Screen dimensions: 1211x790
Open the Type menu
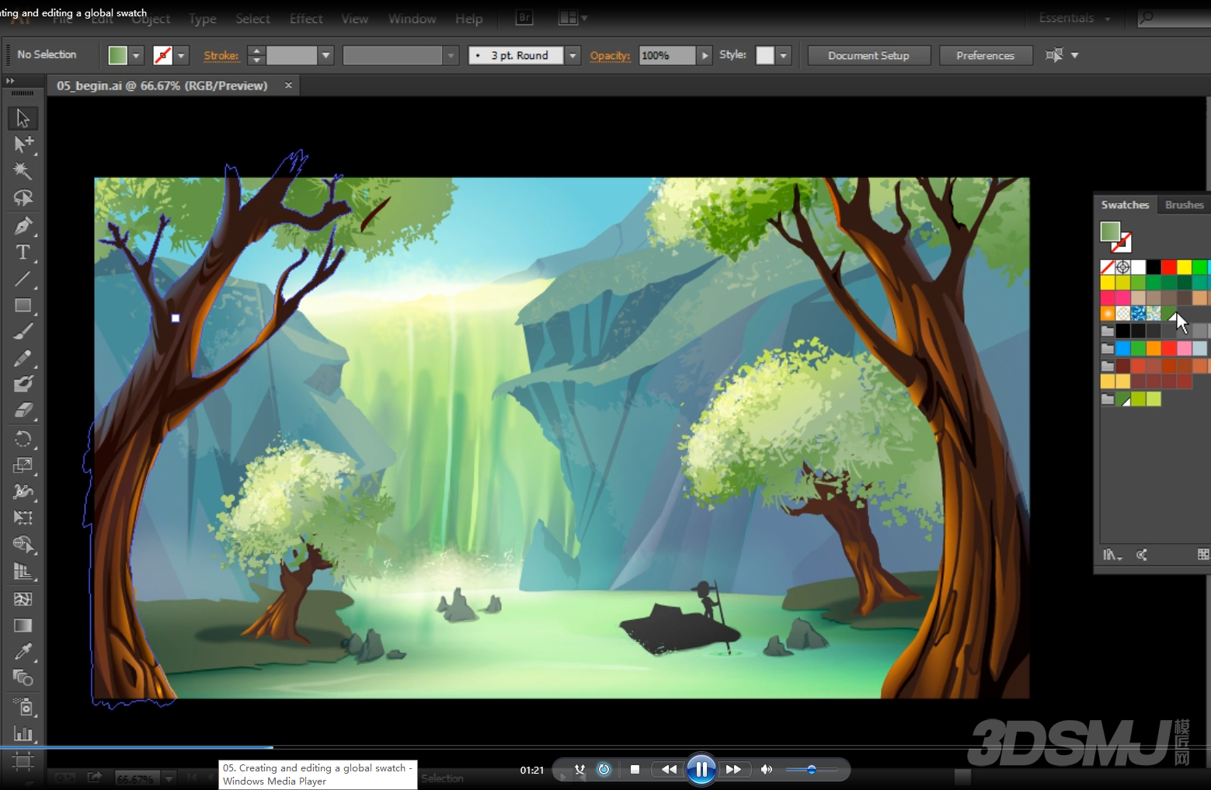coord(203,19)
